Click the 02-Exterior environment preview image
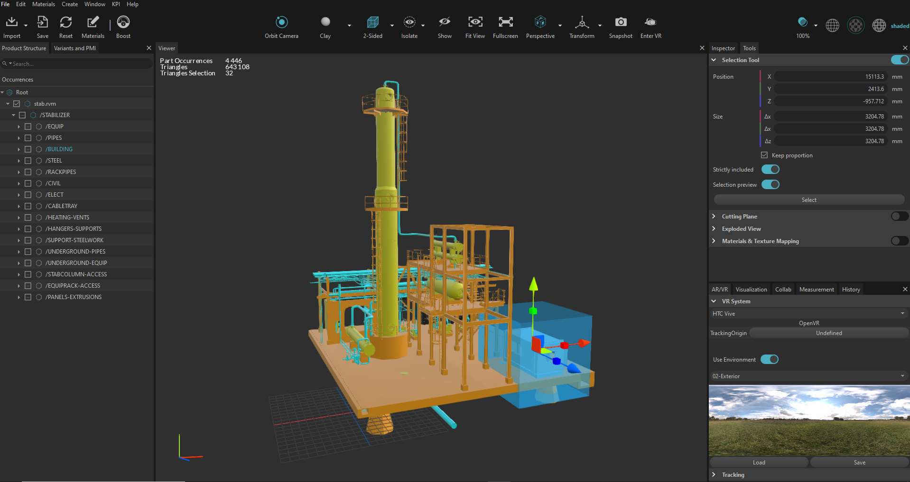 click(809, 420)
